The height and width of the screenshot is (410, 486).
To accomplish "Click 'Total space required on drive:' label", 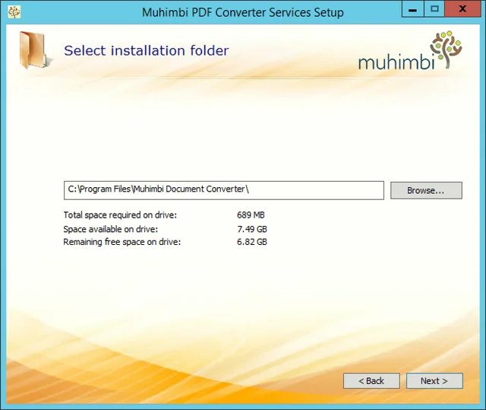I will [x=120, y=215].
